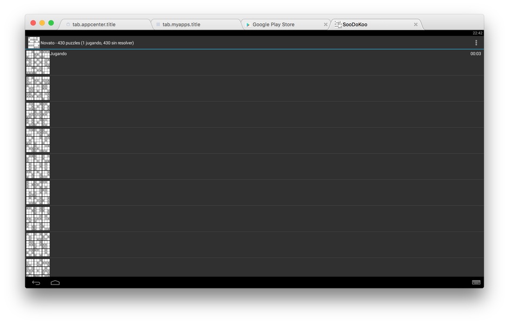The height and width of the screenshot is (324, 509).
Task: Open the on-screen keyboard icon
Action: click(x=476, y=282)
